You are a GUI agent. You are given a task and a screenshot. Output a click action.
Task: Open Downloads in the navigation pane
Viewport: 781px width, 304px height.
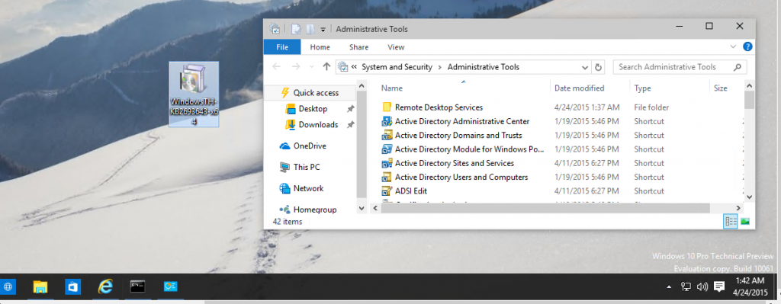click(x=318, y=124)
